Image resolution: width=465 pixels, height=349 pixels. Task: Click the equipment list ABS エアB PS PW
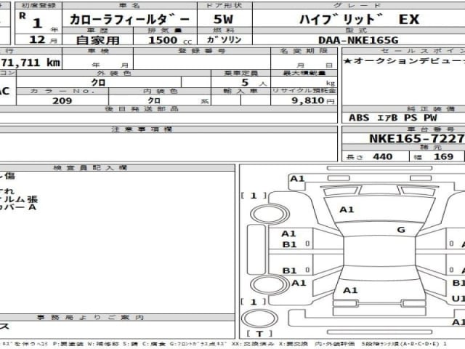click(x=392, y=118)
